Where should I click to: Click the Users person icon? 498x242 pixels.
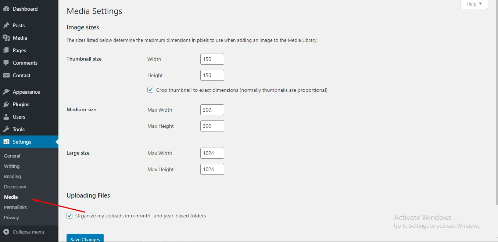click(x=6, y=117)
